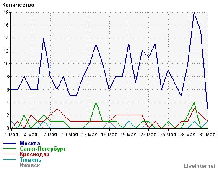This screenshot has height=170, width=218.
Task: Click the 31 мая date label
Action: 207,135
